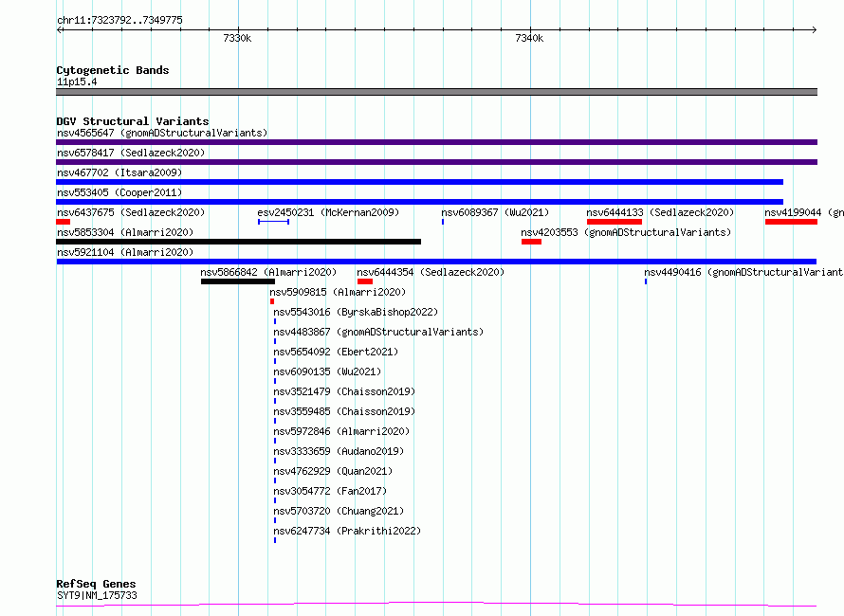
Task: Select the nsv467702 blue bar
Action: (x=419, y=182)
